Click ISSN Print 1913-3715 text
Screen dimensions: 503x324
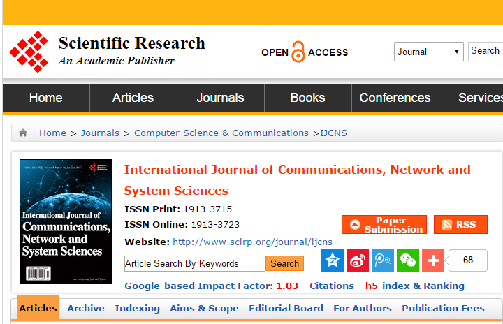[178, 209]
